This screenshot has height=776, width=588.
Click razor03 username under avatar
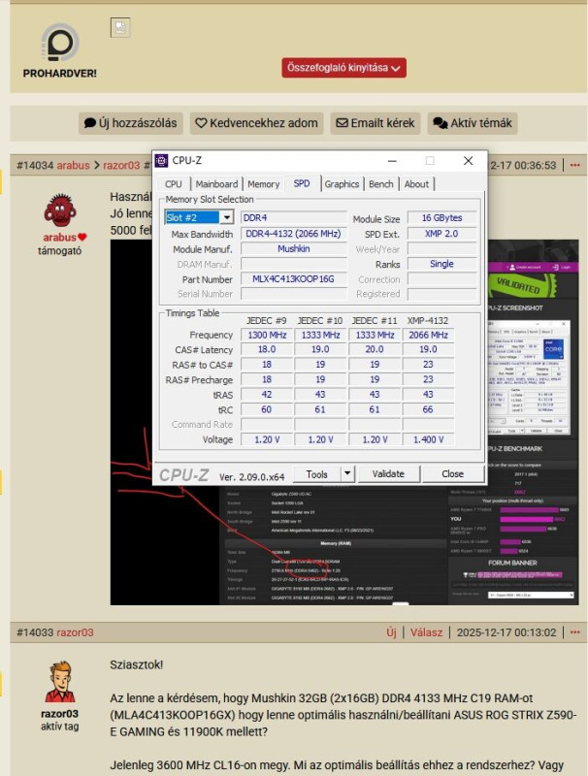coord(59,714)
